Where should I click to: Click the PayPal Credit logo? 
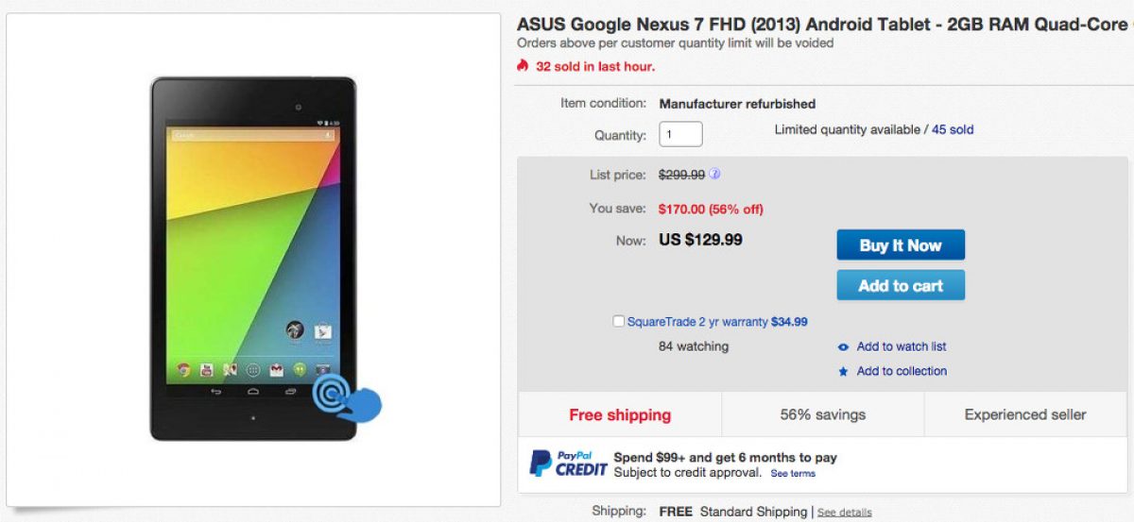tap(567, 463)
